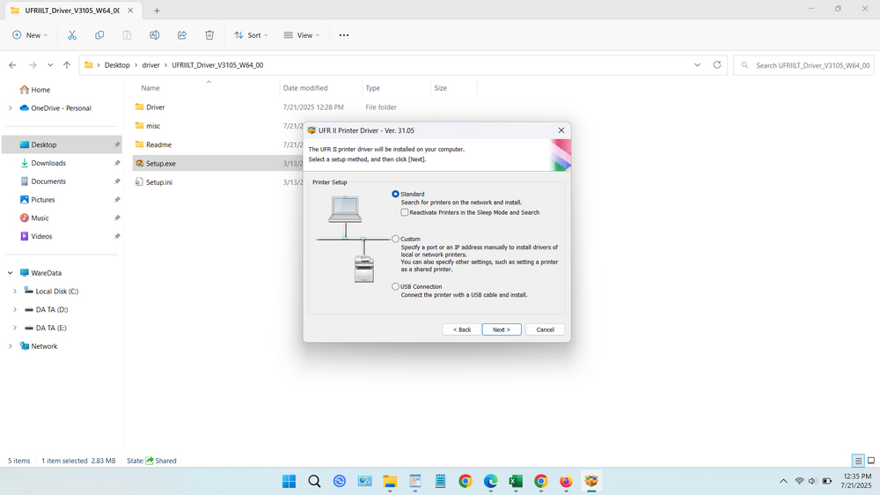Expand DA TA (D:) drive node

(x=15, y=309)
